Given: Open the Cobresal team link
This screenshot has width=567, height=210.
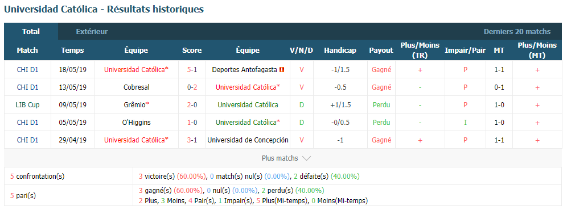Looking at the screenshot, I should (x=136, y=87).
